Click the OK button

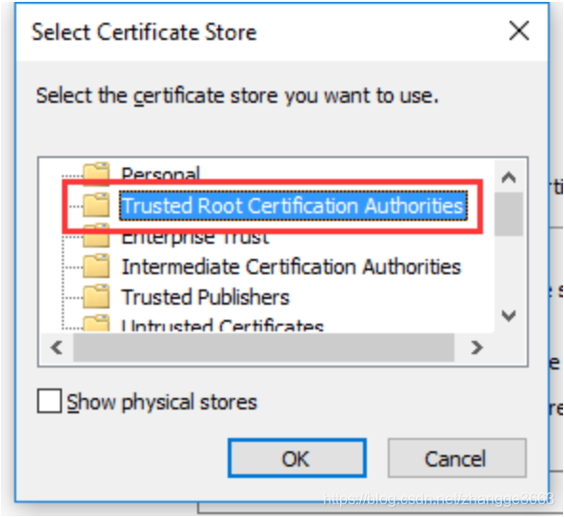[297, 458]
